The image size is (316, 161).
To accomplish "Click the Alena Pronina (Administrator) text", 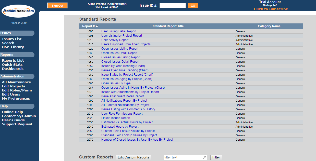I will tap(107, 4).
